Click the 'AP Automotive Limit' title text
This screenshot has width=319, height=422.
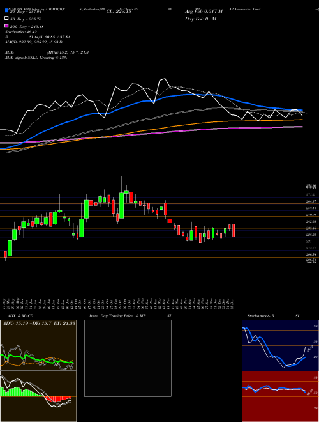click(x=244, y=9)
